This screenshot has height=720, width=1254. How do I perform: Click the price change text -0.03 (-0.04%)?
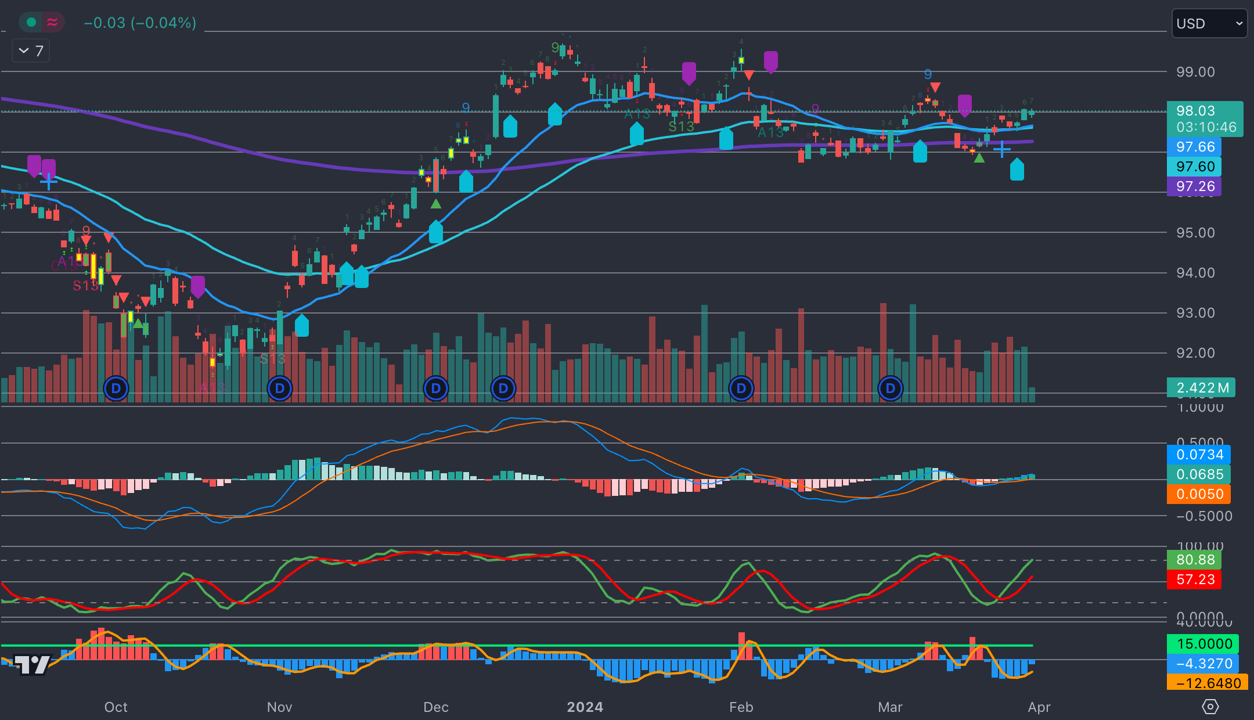pos(140,23)
